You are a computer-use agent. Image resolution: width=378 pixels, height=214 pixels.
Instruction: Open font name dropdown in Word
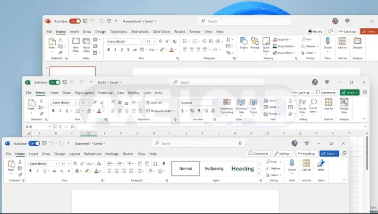click(x=56, y=164)
